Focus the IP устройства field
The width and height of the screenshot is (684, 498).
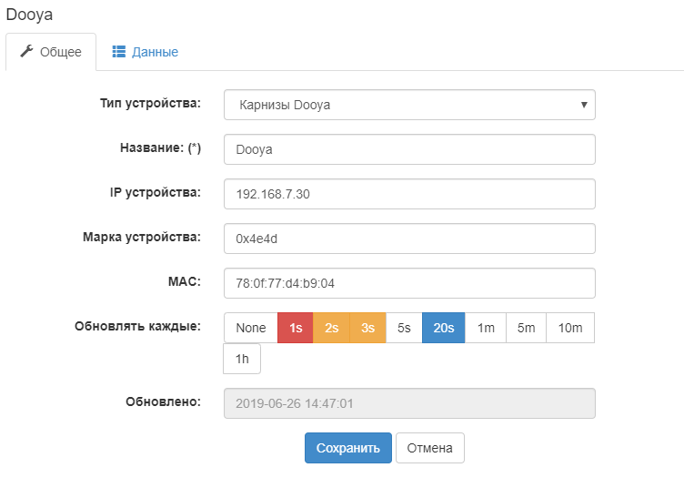point(409,194)
